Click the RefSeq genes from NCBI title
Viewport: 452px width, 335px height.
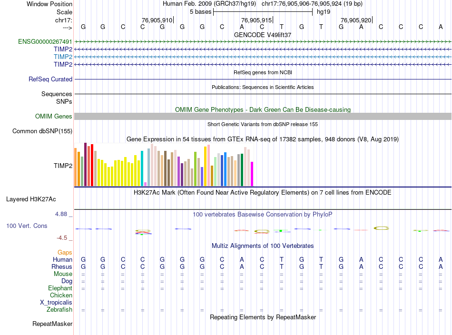[263, 72]
